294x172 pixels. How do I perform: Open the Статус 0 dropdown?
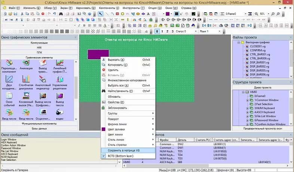[x=196, y=31]
